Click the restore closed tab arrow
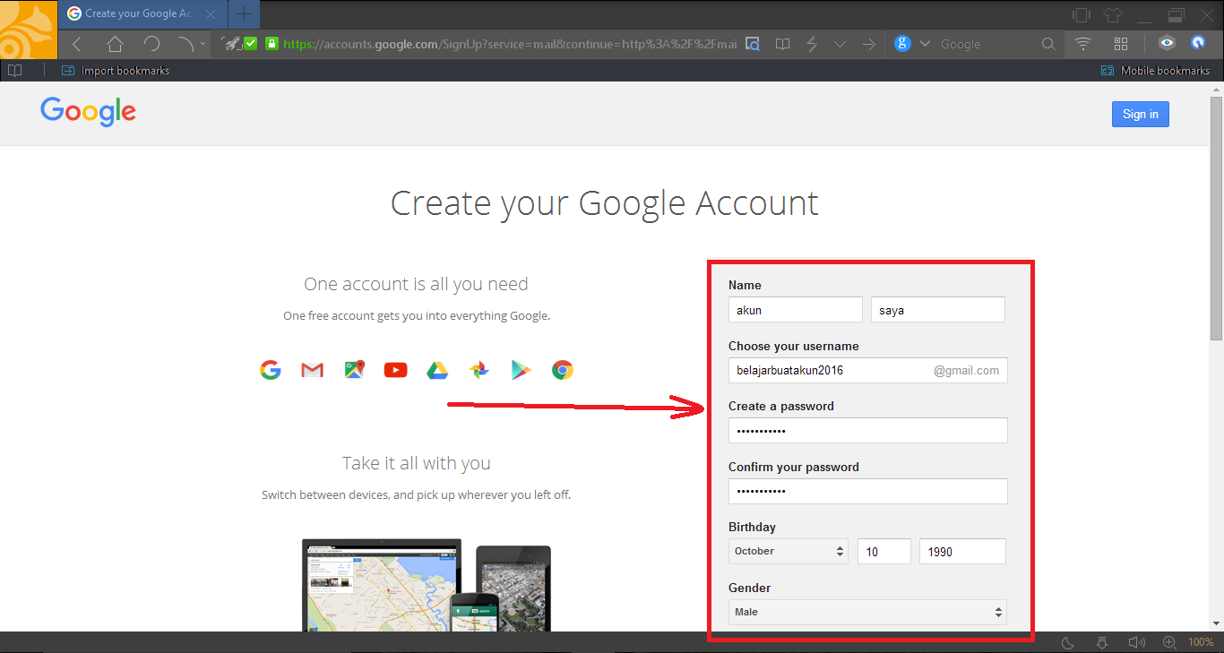This screenshot has height=653, width=1224. (x=185, y=44)
